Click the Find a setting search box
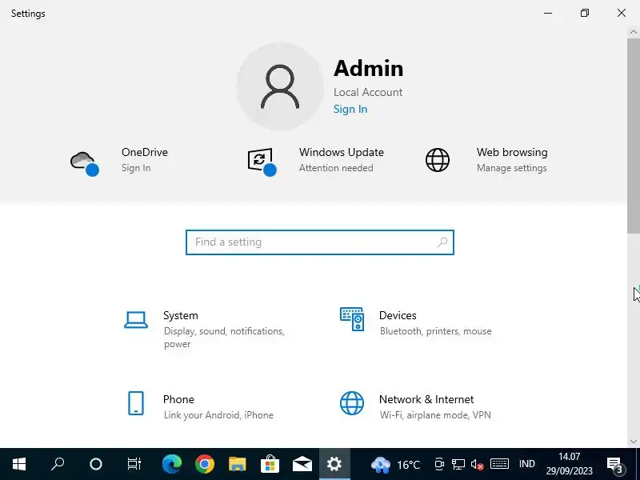Image resolution: width=640 pixels, height=480 pixels. click(319, 242)
